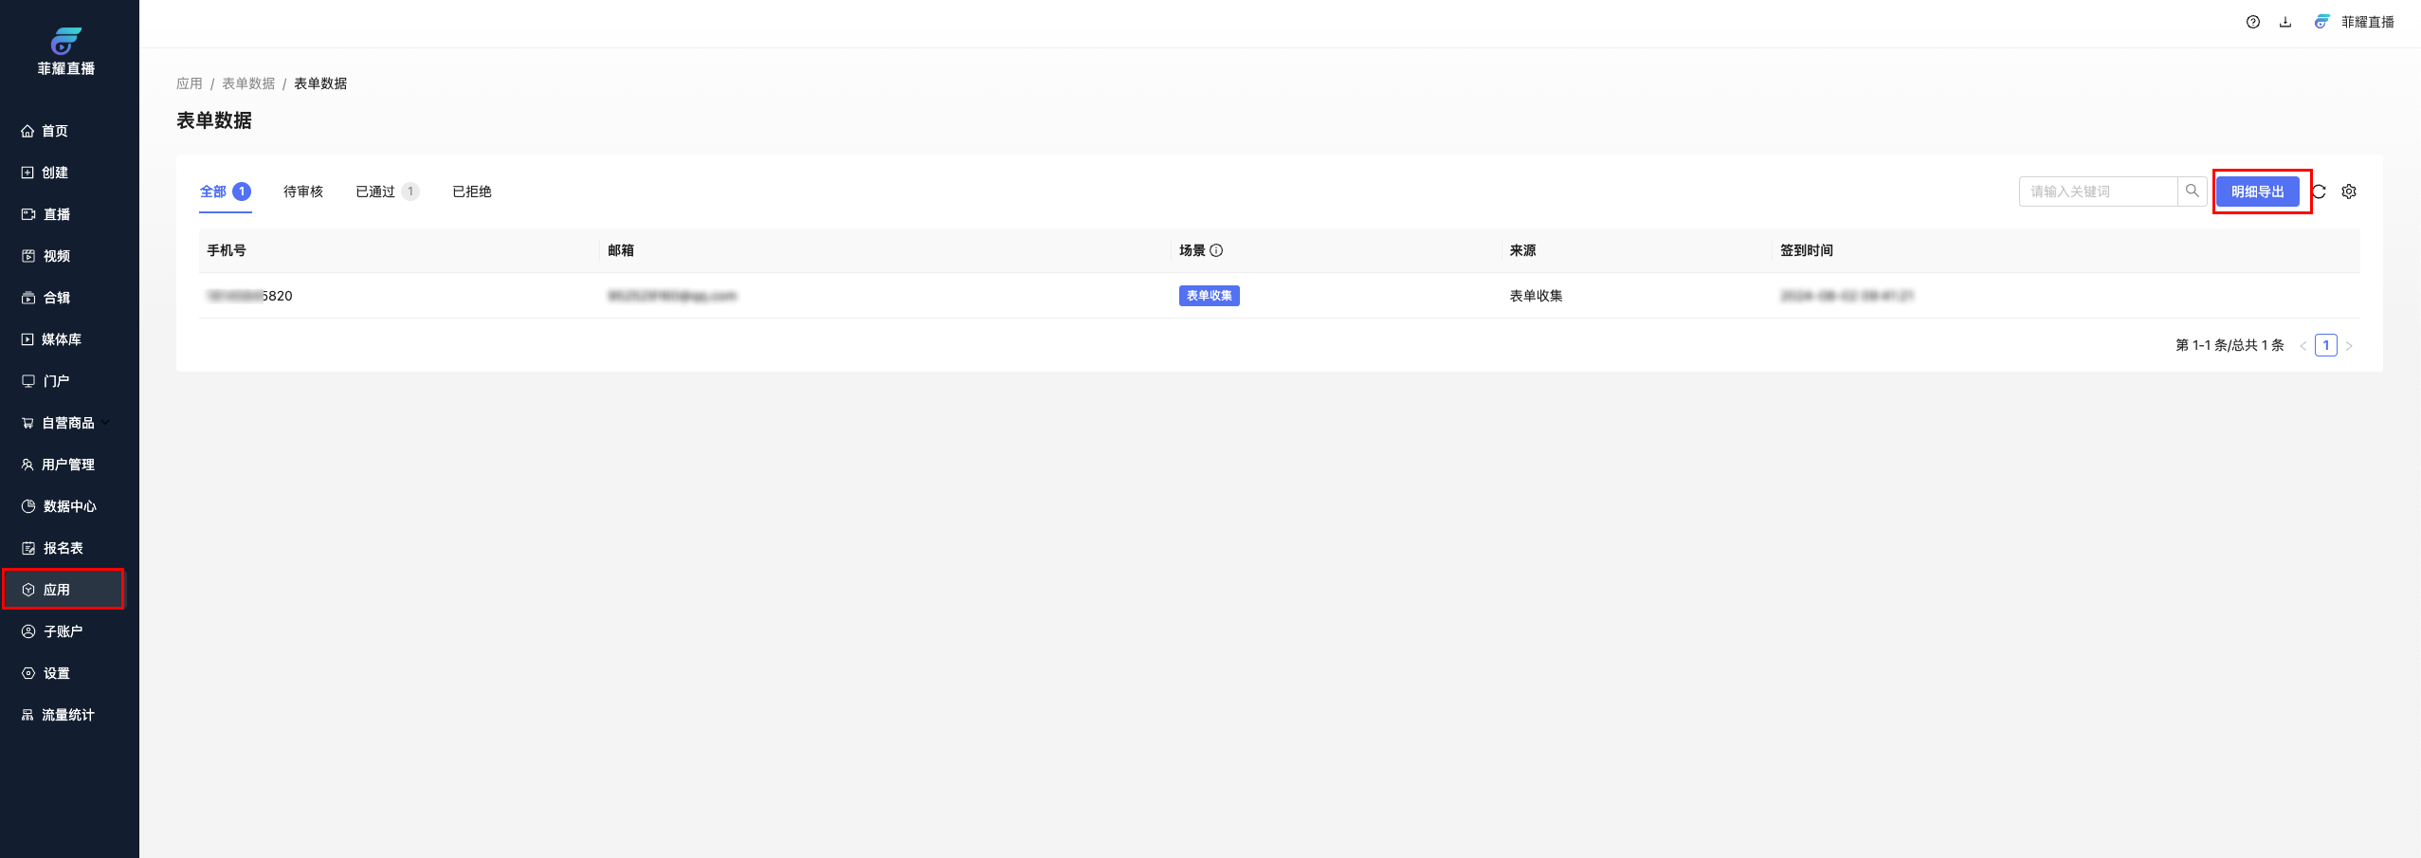The width and height of the screenshot is (2421, 858).
Task: Click 表单数据 breadcrumb link
Action: coord(248,83)
